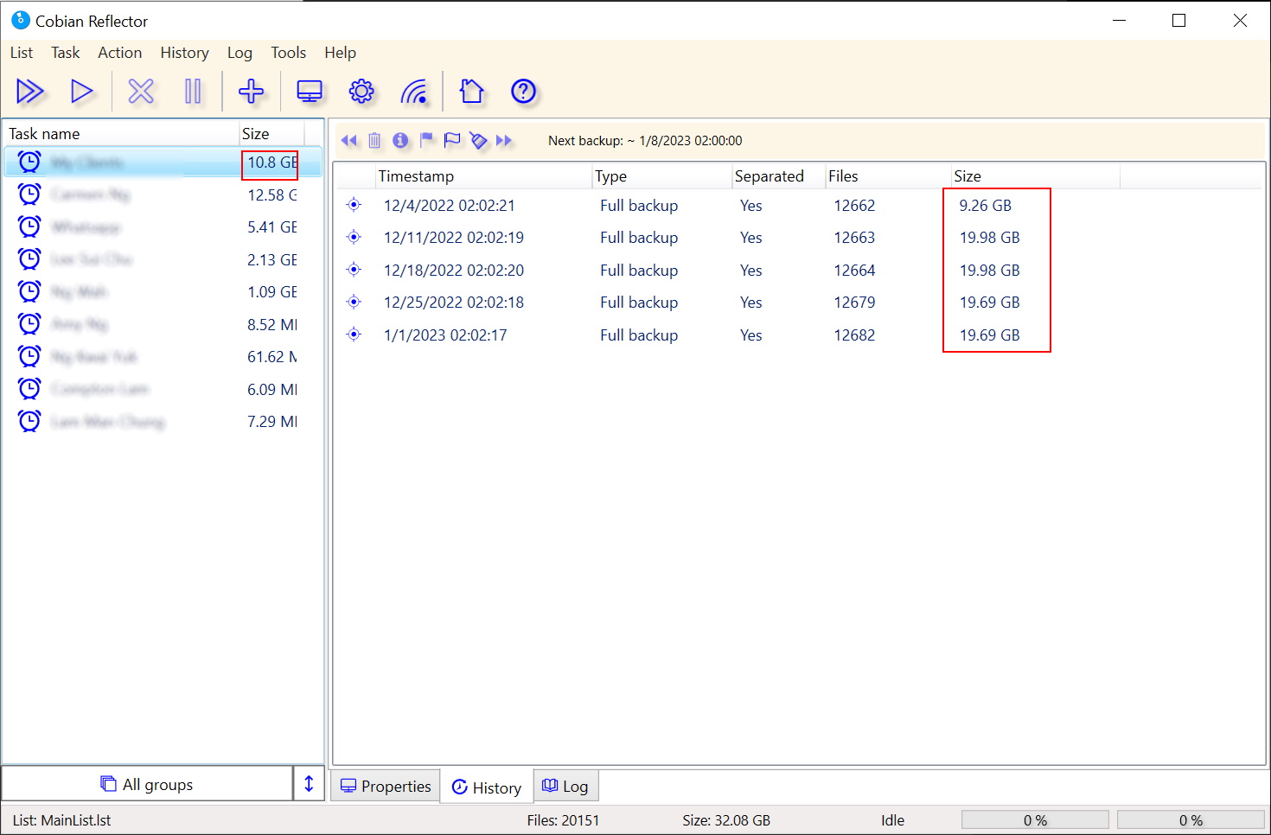1271x835 pixels.
Task: Open the monitor/computer toolbar icon
Action: (x=310, y=91)
